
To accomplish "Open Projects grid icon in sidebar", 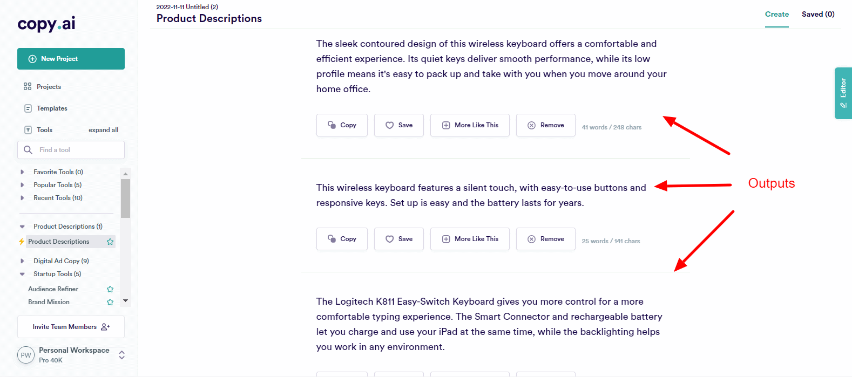I will (28, 87).
